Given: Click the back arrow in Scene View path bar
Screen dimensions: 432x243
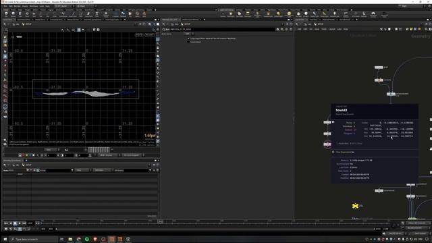Looking at the screenshot, I should [x=5, y=24].
